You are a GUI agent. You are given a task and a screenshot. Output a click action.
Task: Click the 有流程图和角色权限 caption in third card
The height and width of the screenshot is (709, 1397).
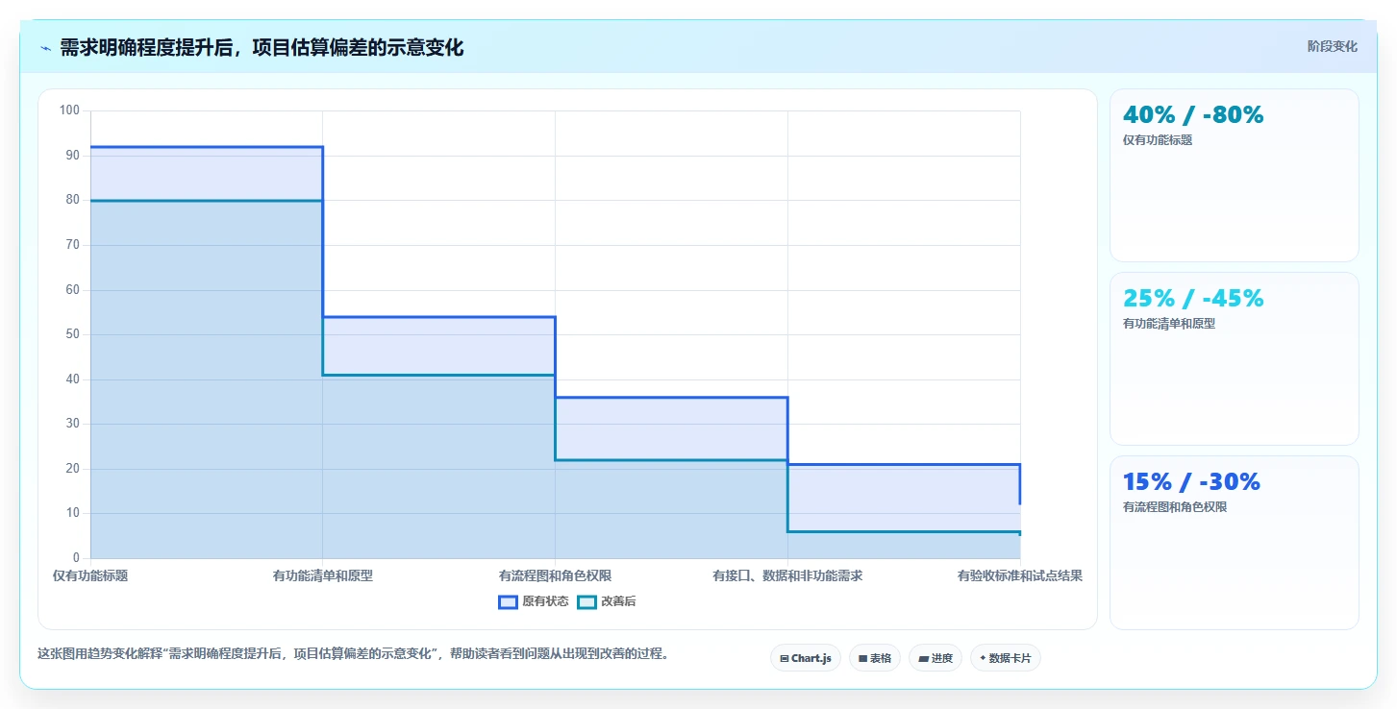pos(1175,507)
